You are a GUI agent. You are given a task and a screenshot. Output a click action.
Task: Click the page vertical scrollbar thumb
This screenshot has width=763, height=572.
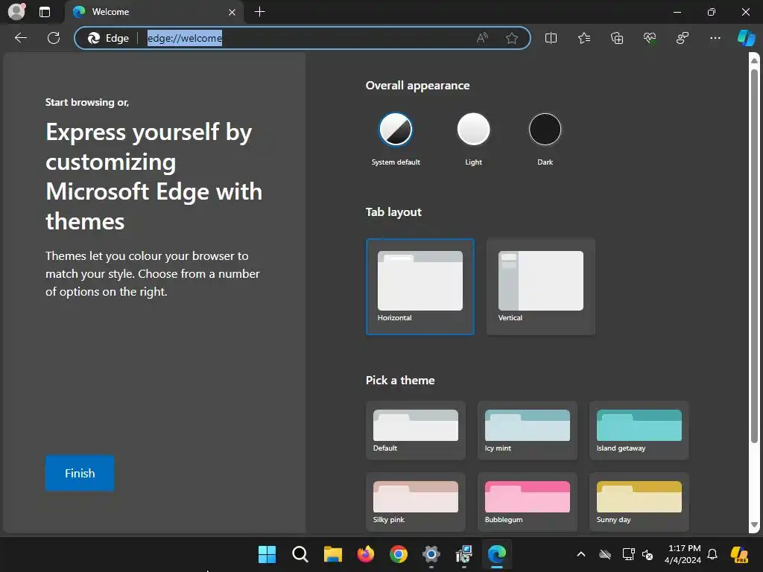point(754,255)
